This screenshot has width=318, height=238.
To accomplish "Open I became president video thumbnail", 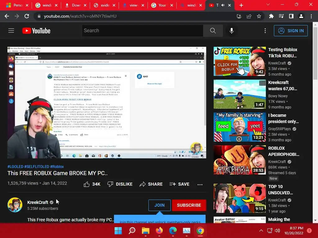I will (x=239, y=127).
